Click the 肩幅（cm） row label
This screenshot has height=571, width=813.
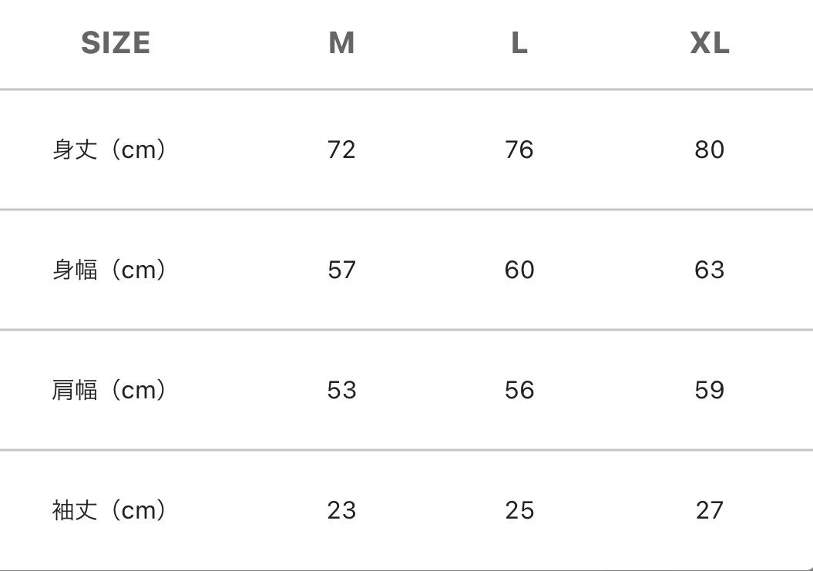tap(109, 390)
